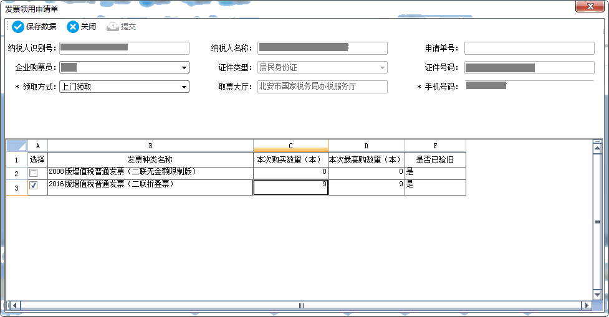Click 是否已验旧 cell in 2016版 row
The height and width of the screenshot is (317, 609).
click(x=435, y=187)
